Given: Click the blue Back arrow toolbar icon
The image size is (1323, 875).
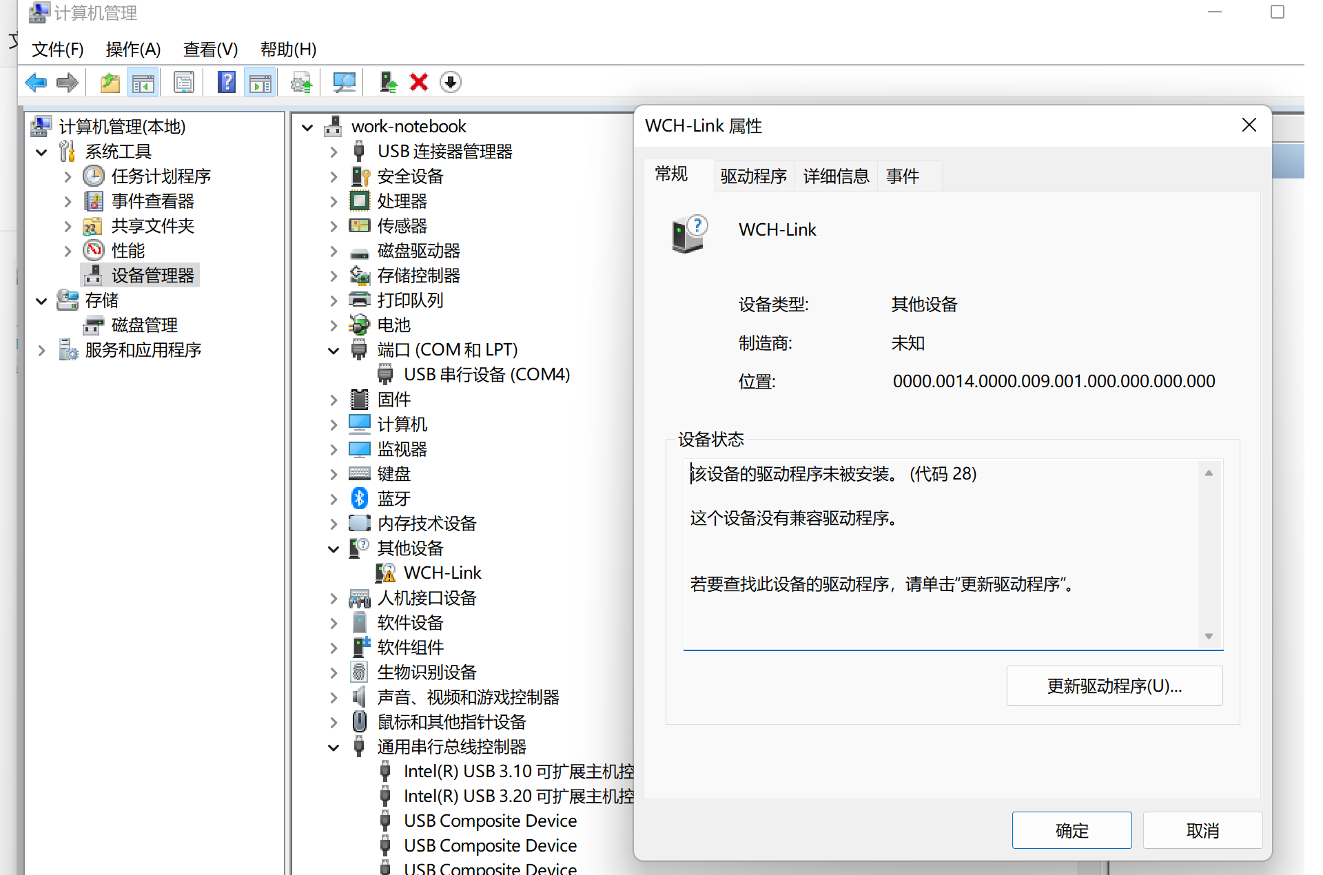Looking at the screenshot, I should (35, 83).
